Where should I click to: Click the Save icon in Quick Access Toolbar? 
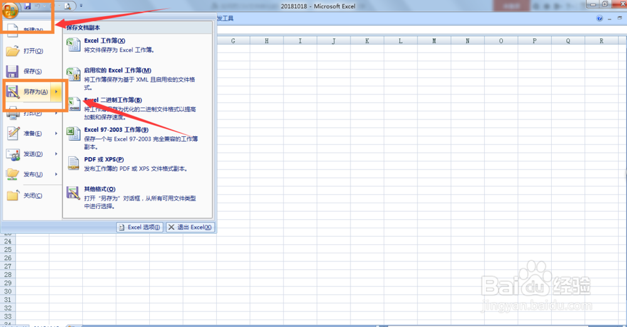[x=28, y=6]
